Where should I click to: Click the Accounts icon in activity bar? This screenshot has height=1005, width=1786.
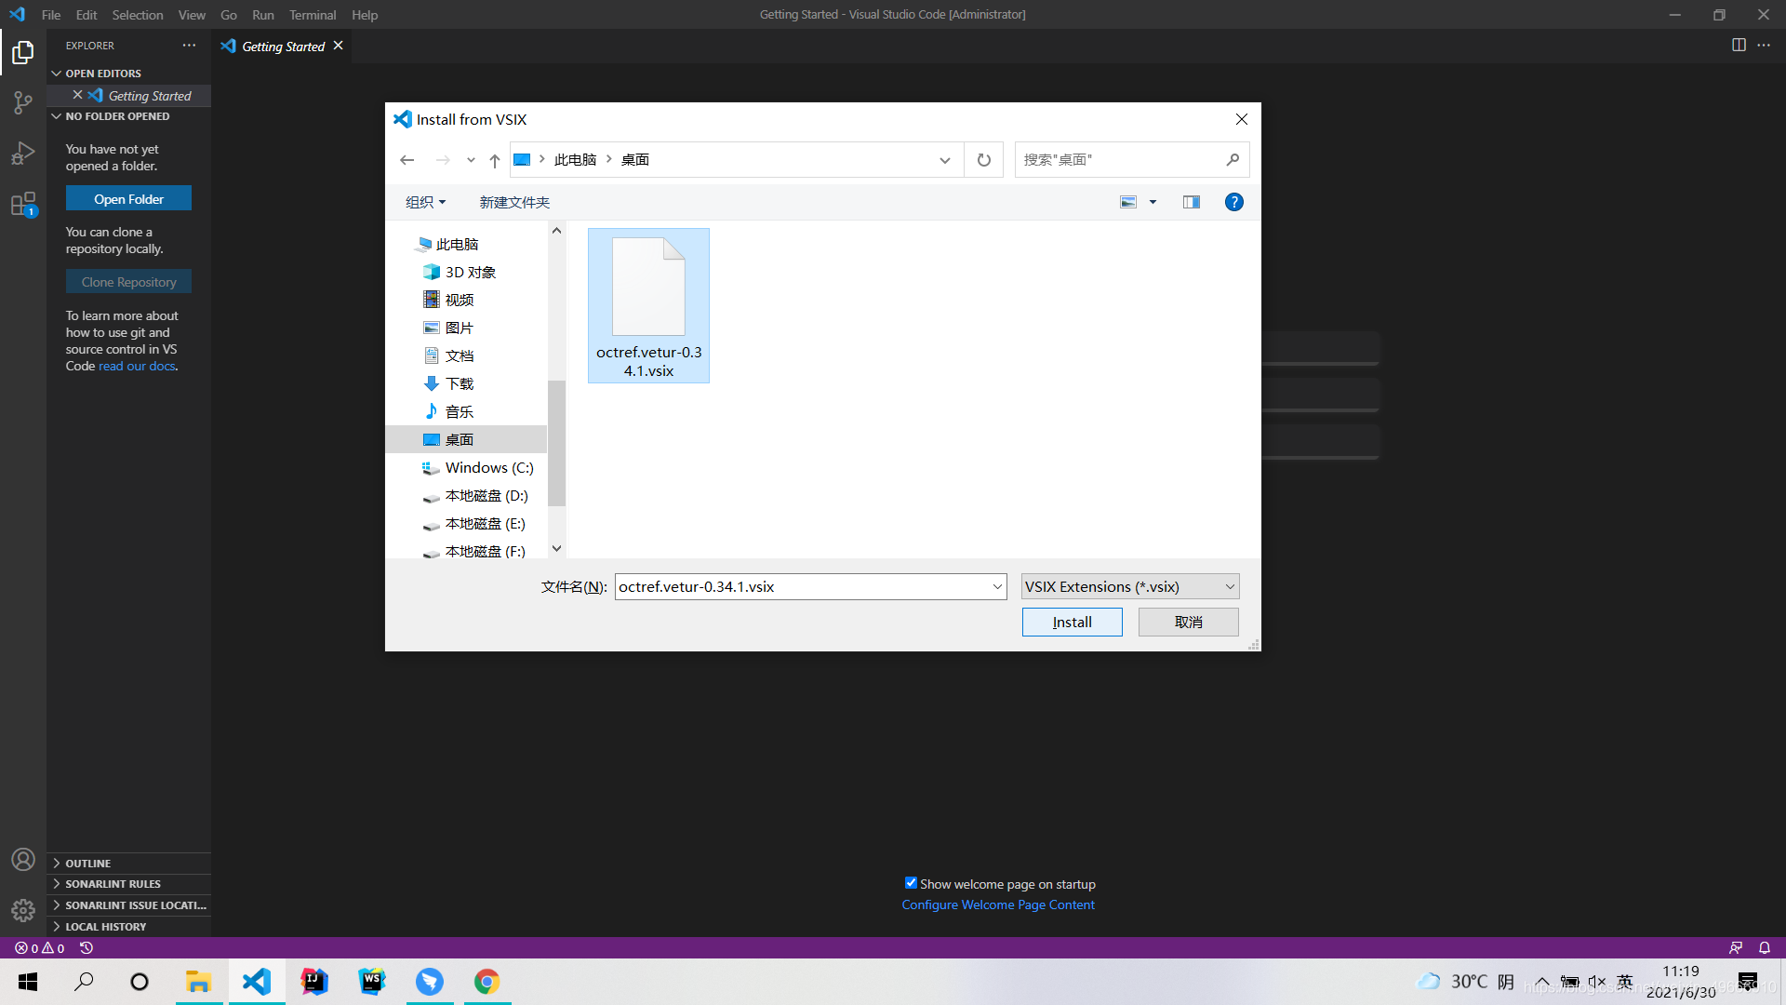point(22,860)
